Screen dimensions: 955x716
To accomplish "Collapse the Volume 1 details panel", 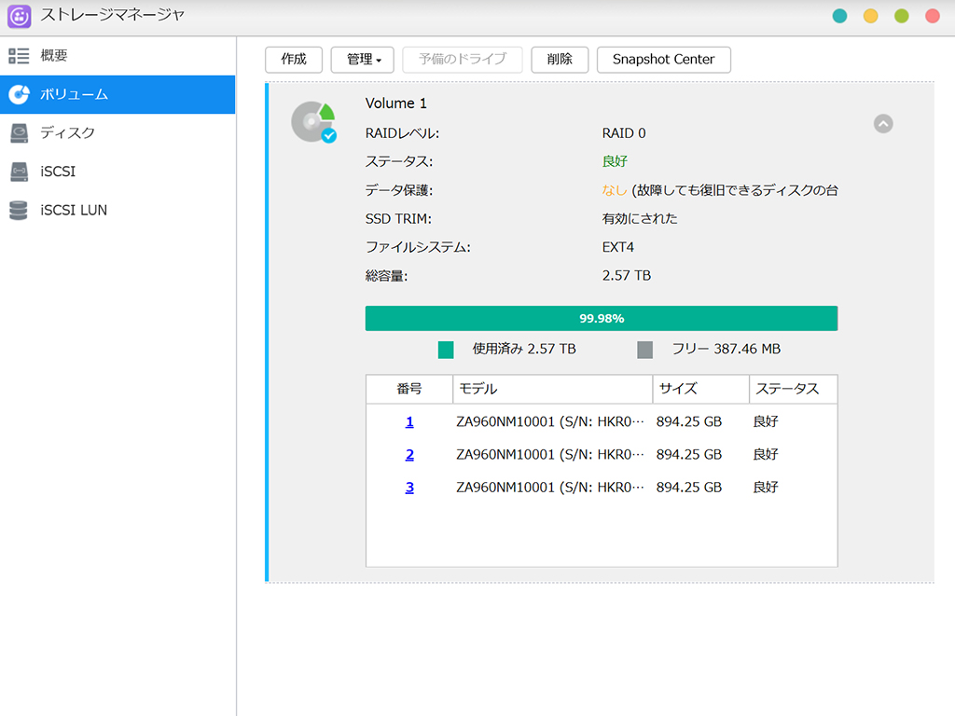I will coord(883,124).
